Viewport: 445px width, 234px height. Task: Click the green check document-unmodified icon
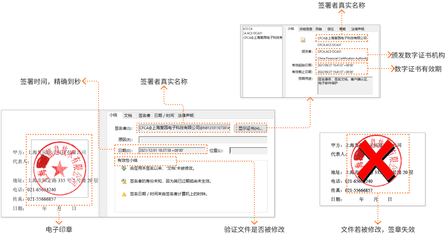[x=124, y=168]
